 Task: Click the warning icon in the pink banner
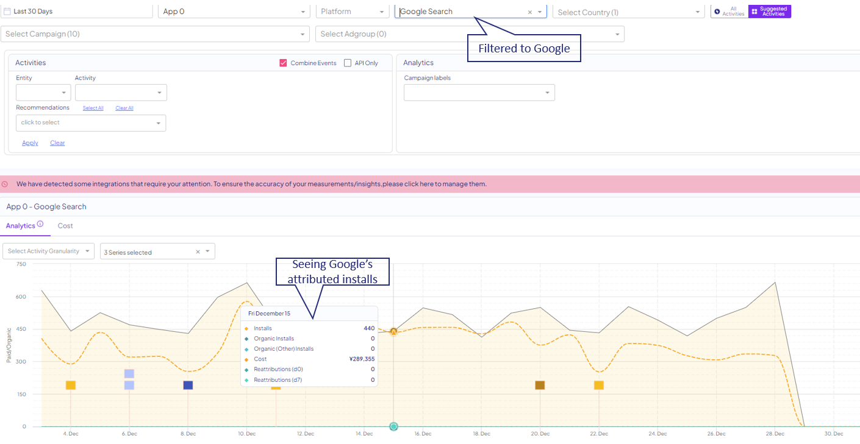click(x=5, y=184)
